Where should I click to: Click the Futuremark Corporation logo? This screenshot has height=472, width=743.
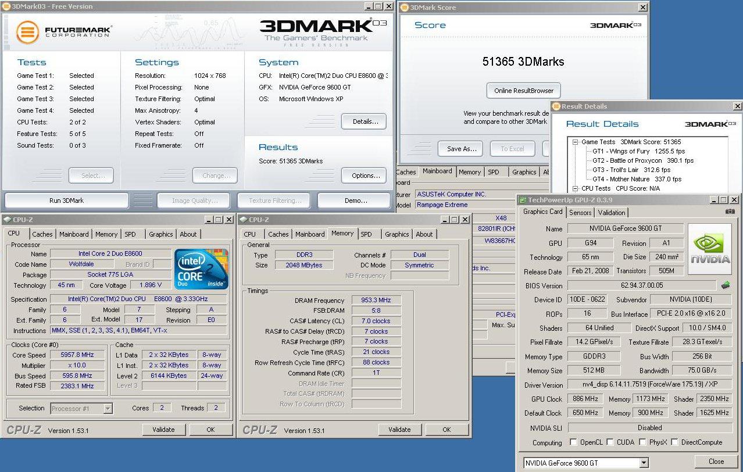click(64, 31)
